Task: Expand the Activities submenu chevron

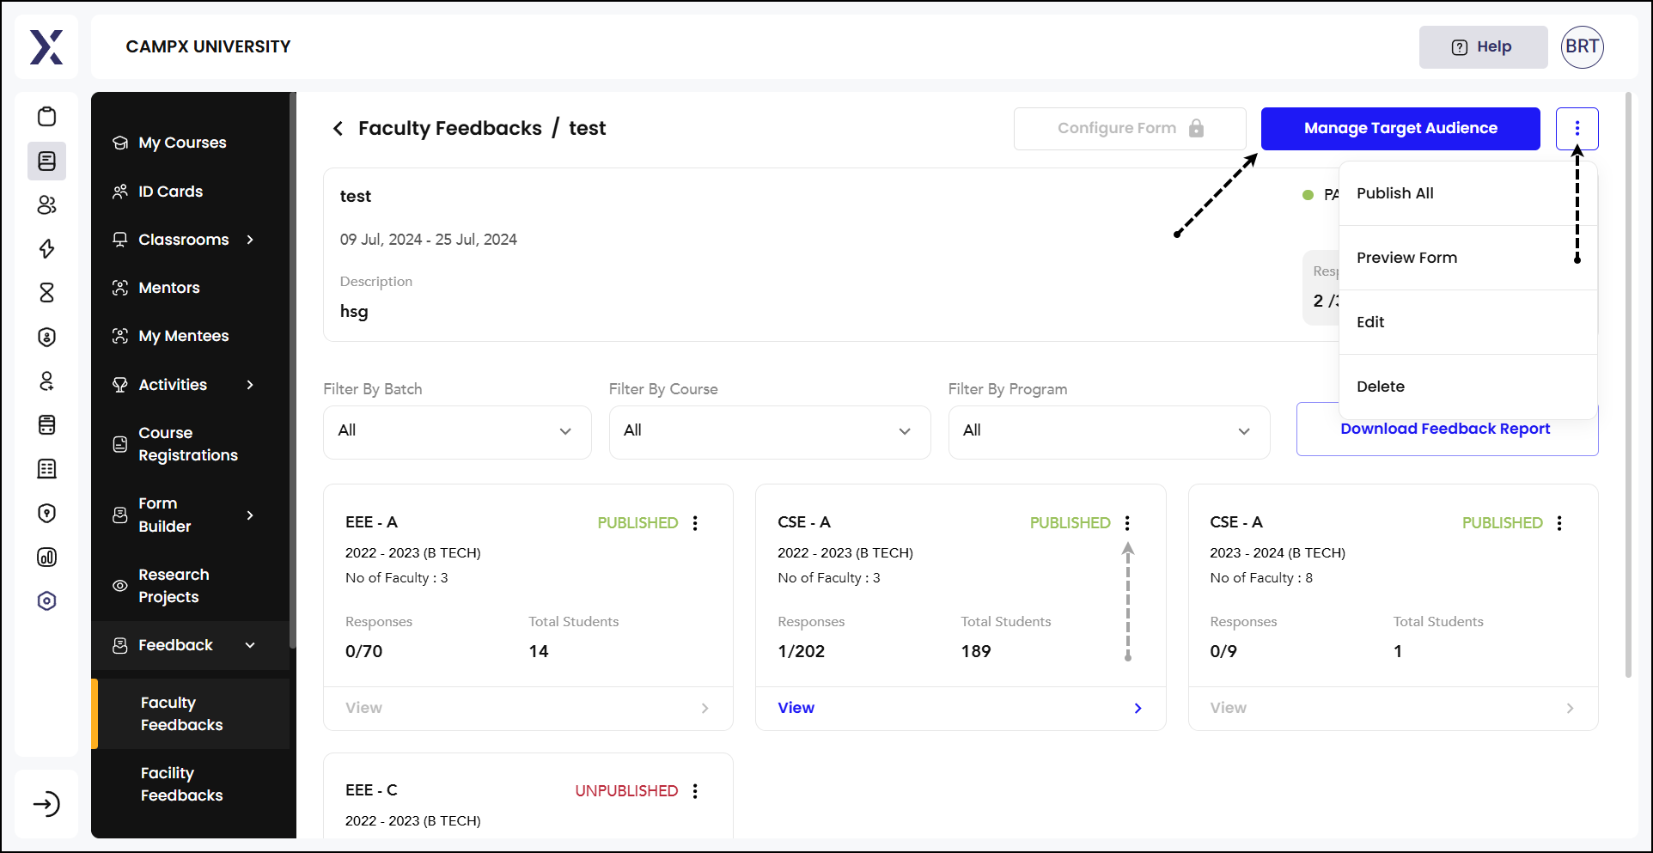Action: pyautogui.click(x=250, y=385)
